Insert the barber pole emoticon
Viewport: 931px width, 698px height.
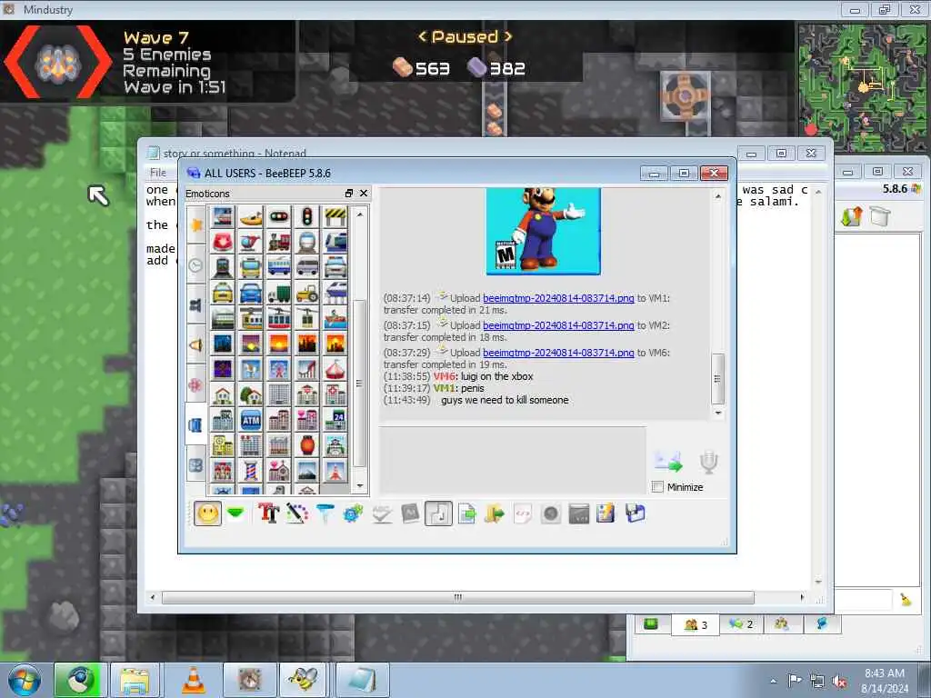pos(251,471)
